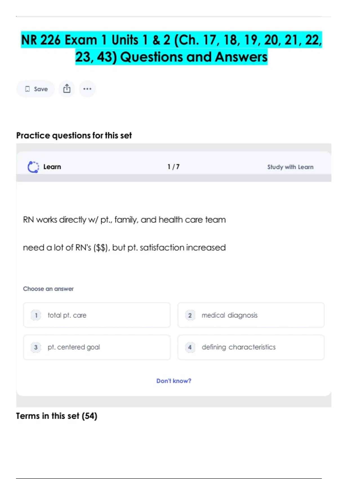This screenshot has width=338, height=479.
Task: Select answer option 'total pt. care'
Action: (97, 315)
